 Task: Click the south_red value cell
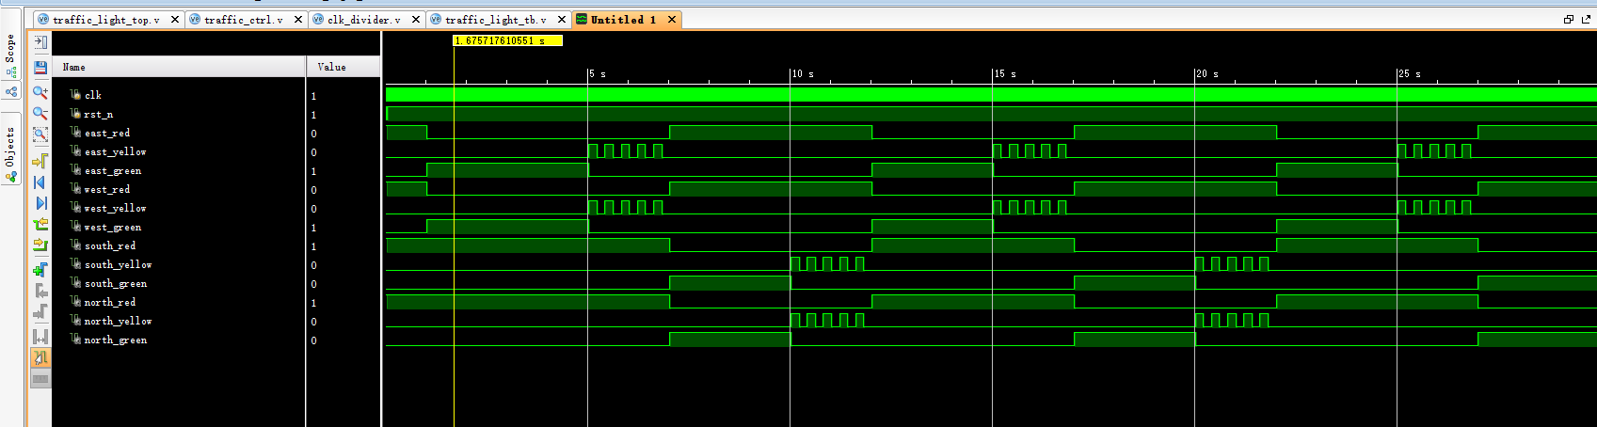(343, 245)
